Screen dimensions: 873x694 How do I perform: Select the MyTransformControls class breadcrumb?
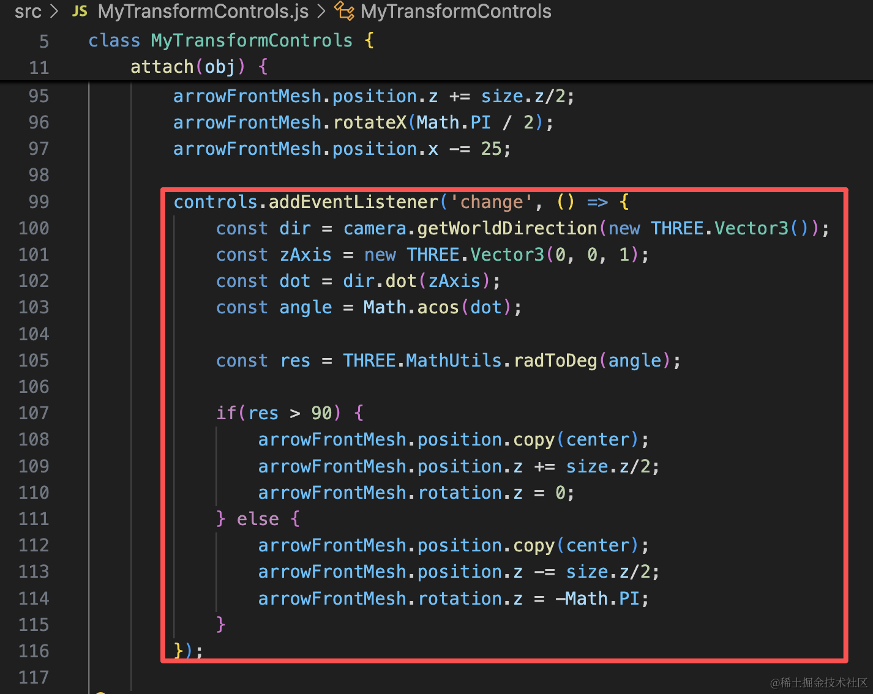click(x=455, y=11)
